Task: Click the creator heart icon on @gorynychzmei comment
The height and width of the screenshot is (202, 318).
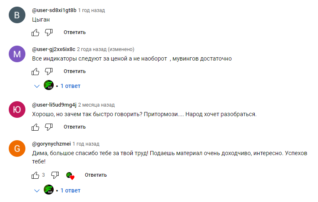Action: (70, 176)
